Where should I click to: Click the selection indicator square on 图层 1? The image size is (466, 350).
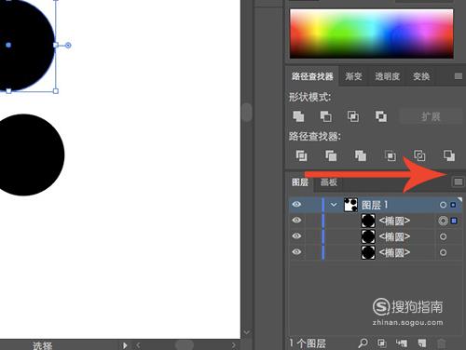pos(453,205)
